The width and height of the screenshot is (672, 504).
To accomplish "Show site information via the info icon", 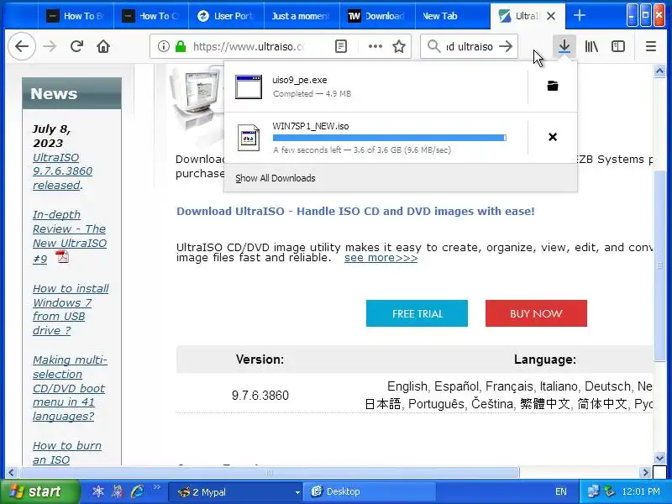I will (x=163, y=46).
